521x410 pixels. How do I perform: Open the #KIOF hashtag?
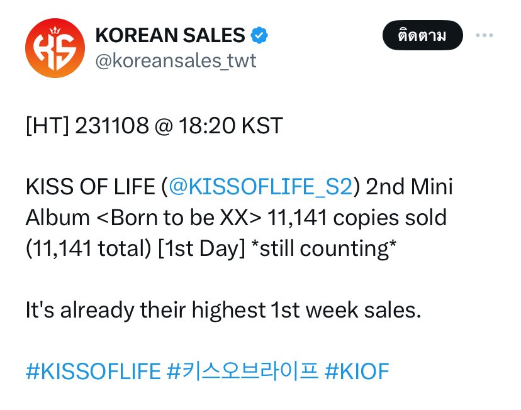357,371
